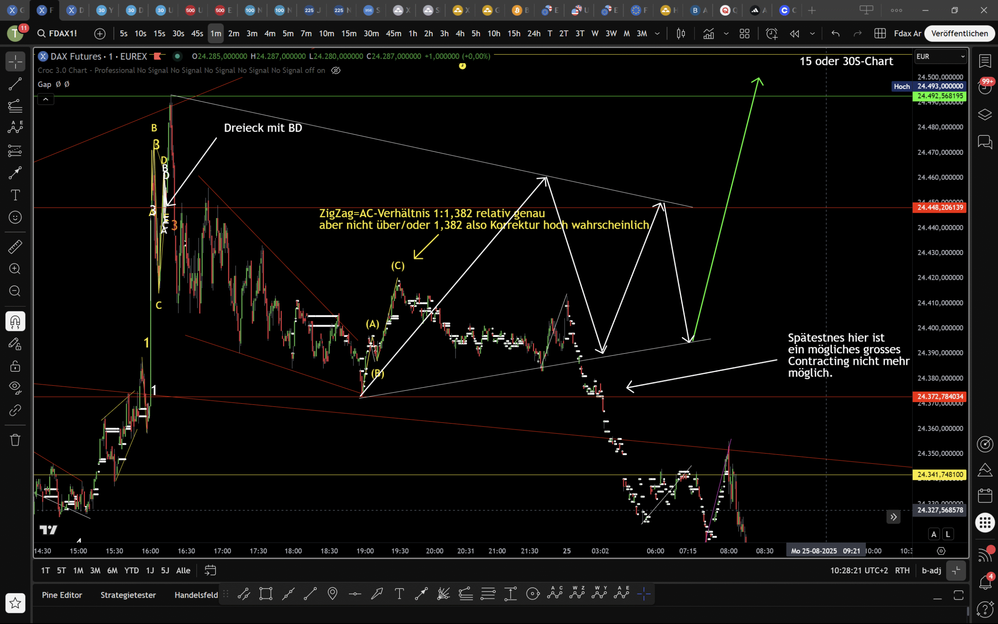The height and width of the screenshot is (624, 998).
Task: Toggle hide all drawings eye icon
Action: (x=15, y=388)
